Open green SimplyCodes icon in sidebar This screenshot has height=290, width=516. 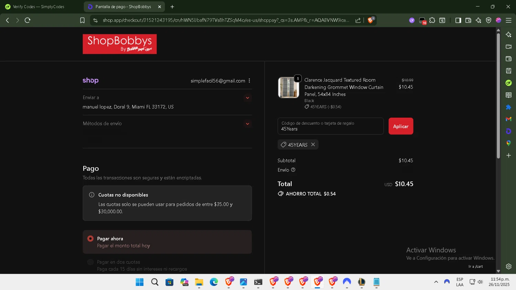coord(509,83)
